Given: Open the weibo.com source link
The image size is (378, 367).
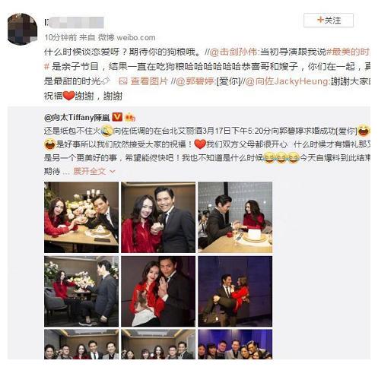Looking at the screenshot, I should pos(136,37).
